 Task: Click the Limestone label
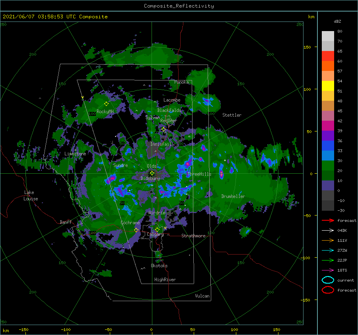coord(75,154)
